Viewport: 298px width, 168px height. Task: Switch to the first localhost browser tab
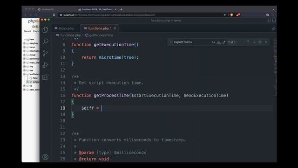47,9
